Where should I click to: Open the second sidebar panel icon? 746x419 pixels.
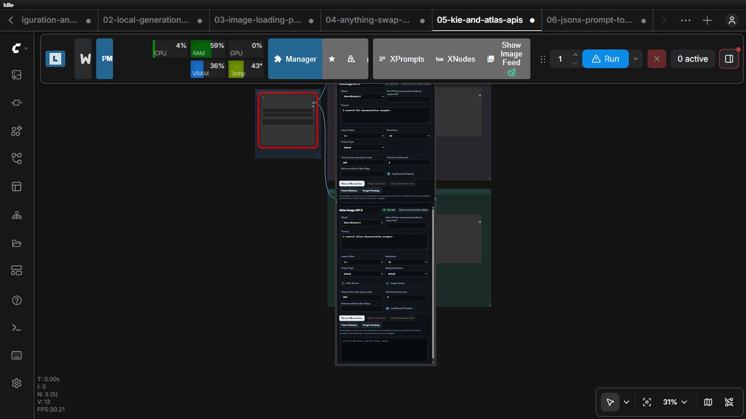[x=16, y=102]
